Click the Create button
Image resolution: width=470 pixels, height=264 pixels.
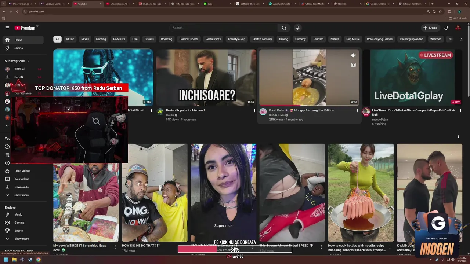pyautogui.click(x=430, y=28)
